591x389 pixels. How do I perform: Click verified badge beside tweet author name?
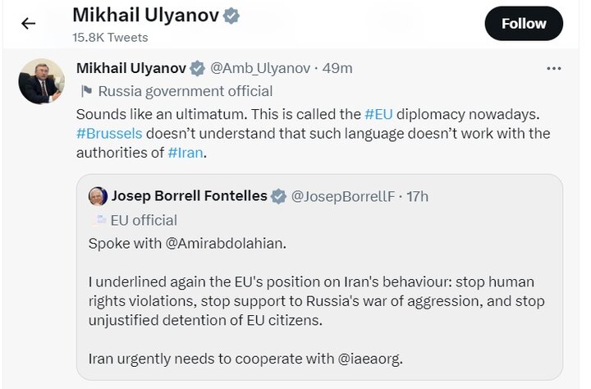(198, 68)
